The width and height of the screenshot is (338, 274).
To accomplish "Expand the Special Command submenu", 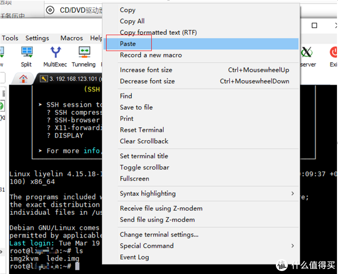I will coord(201,246).
